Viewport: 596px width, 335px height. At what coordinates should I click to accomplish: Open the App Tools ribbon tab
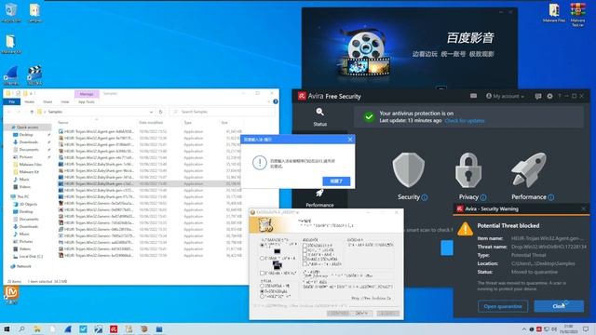87,101
